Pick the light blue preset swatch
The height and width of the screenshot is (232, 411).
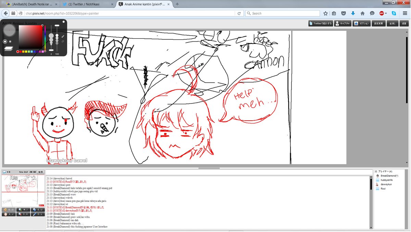[x=32, y=52]
